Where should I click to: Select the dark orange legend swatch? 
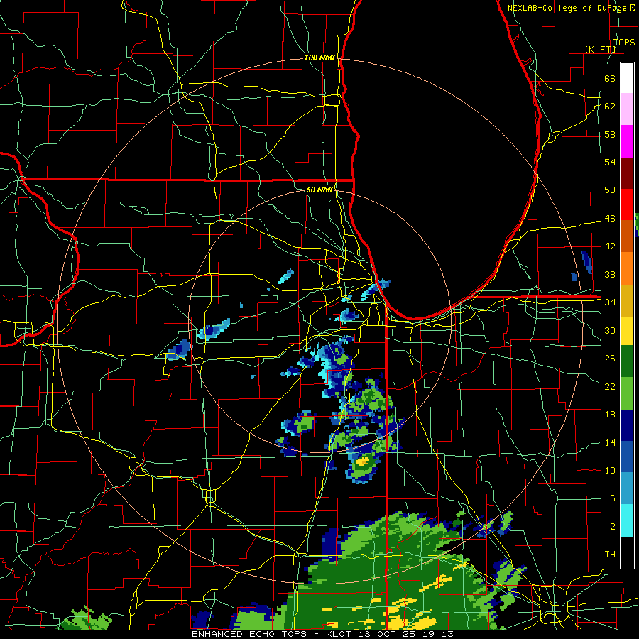[x=627, y=236]
